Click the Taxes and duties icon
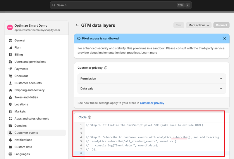 click(10, 97)
